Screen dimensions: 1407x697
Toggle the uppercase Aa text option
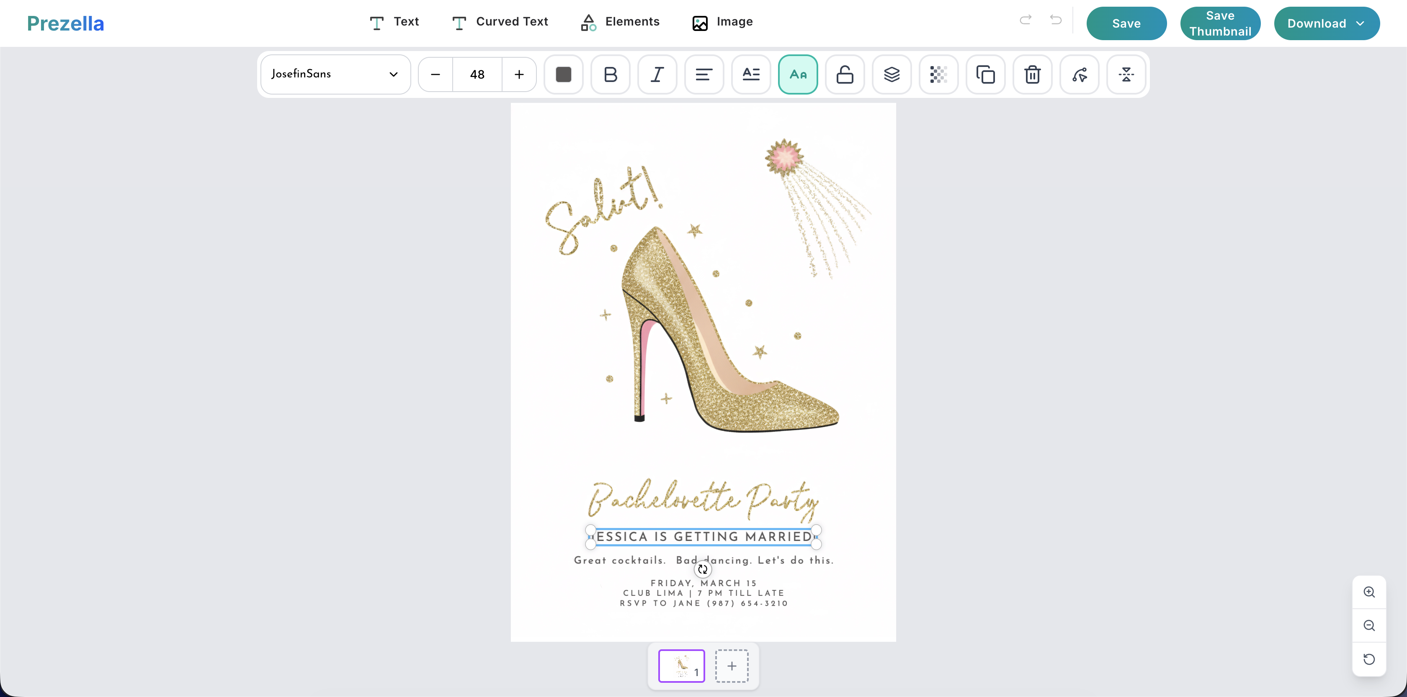pyautogui.click(x=797, y=74)
